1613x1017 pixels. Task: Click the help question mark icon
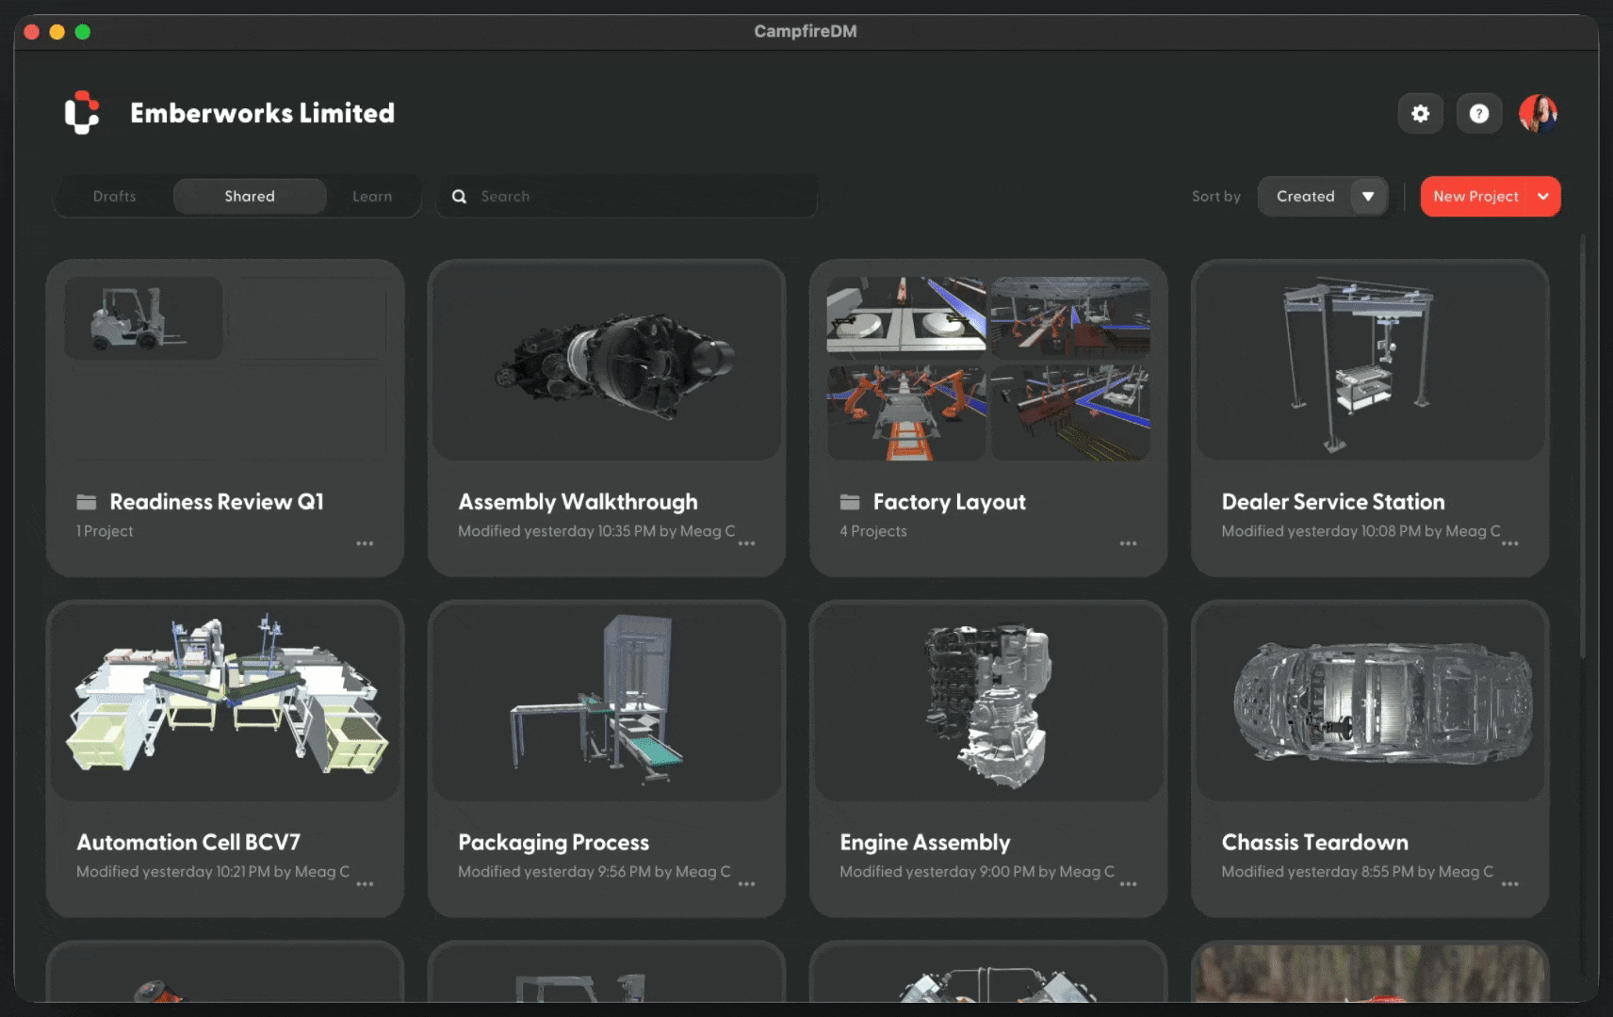[x=1478, y=114]
